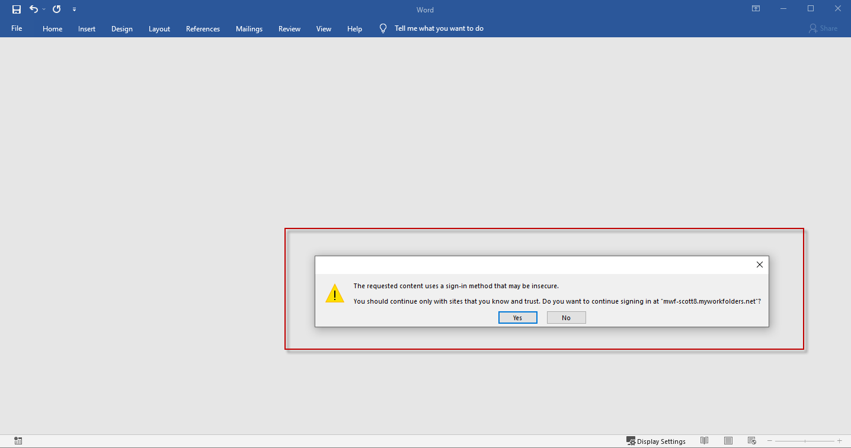The width and height of the screenshot is (851, 448).
Task: Click the zoom slider in status bar
Action: point(804,441)
